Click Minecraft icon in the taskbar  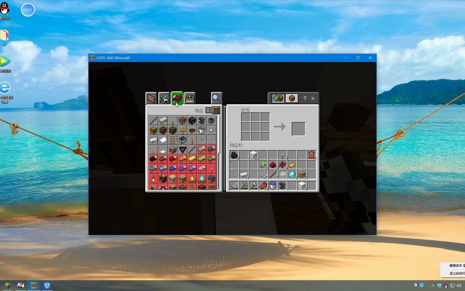tap(34, 285)
